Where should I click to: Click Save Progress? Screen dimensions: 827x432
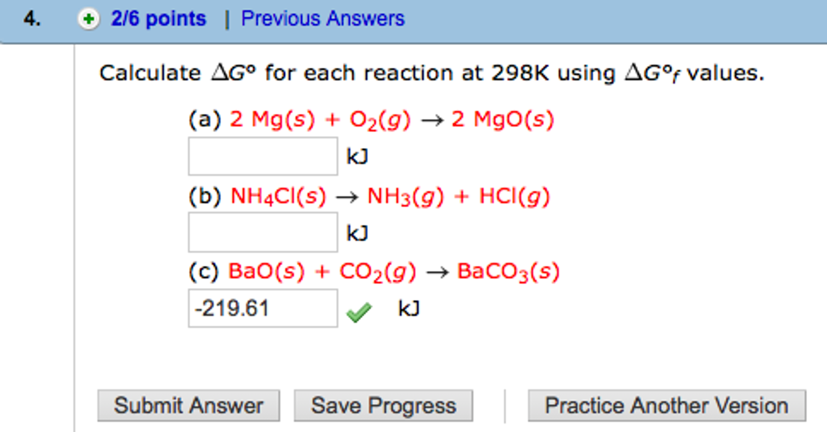[x=383, y=405]
